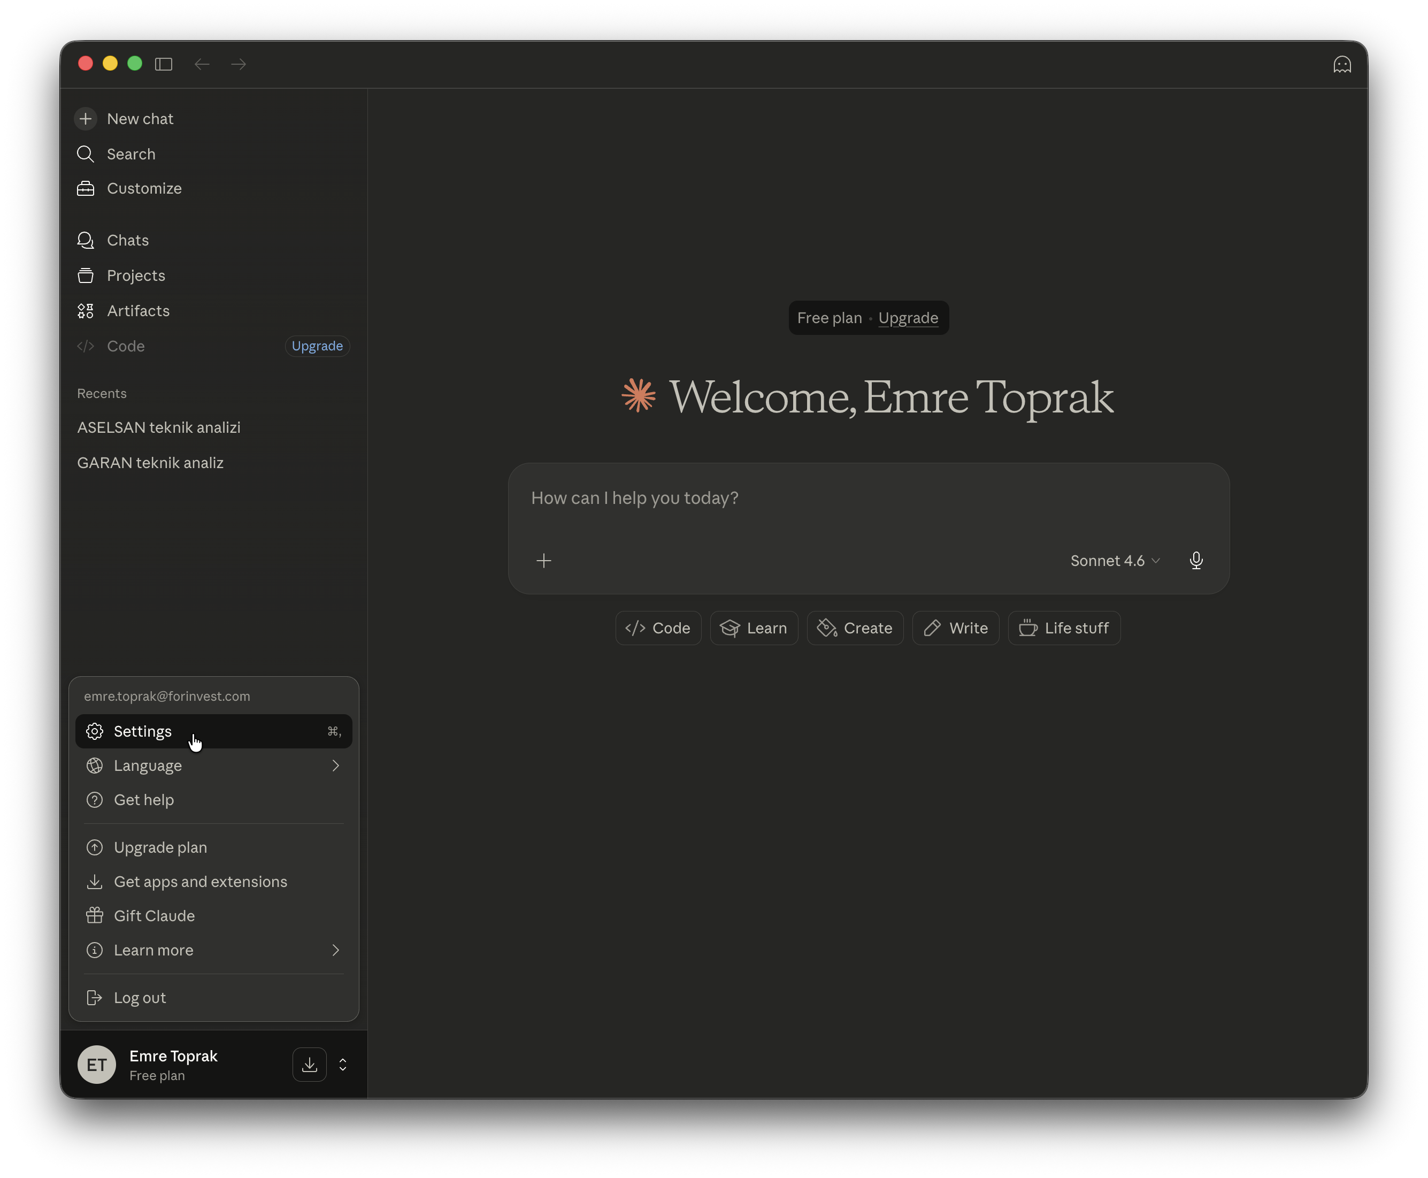This screenshot has width=1428, height=1178.
Task: Go forward with the right arrow
Action: [238, 64]
